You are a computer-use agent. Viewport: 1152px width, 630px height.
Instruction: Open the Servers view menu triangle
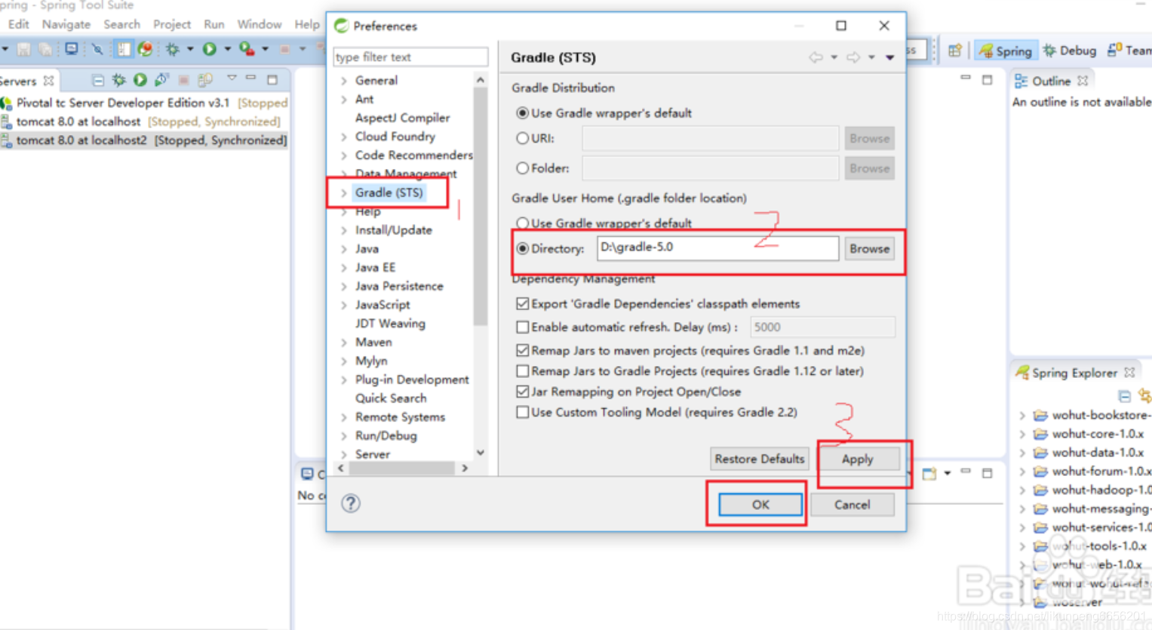(x=232, y=78)
